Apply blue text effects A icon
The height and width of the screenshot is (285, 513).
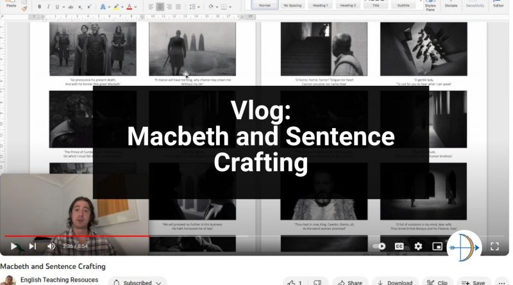point(103,7)
